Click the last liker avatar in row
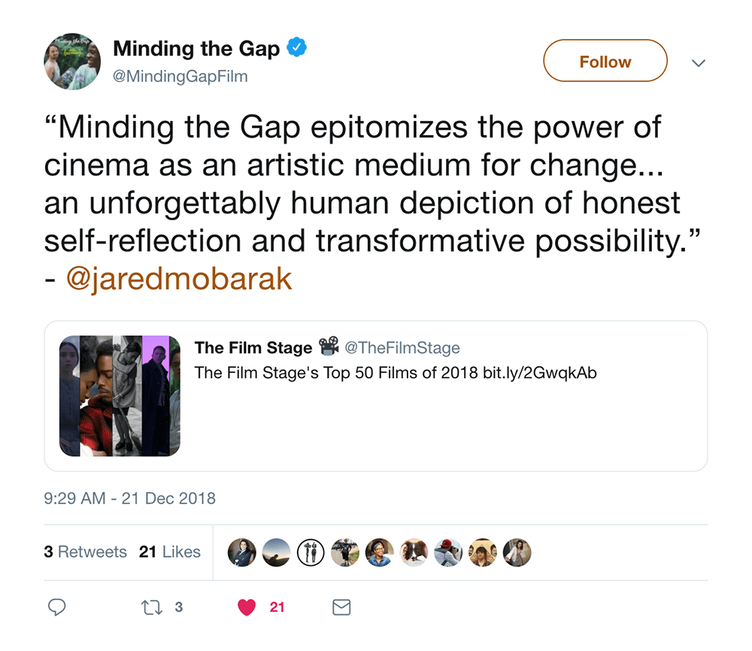Viewport: 752px width, 651px height. pyautogui.click(x=517, y=552)
